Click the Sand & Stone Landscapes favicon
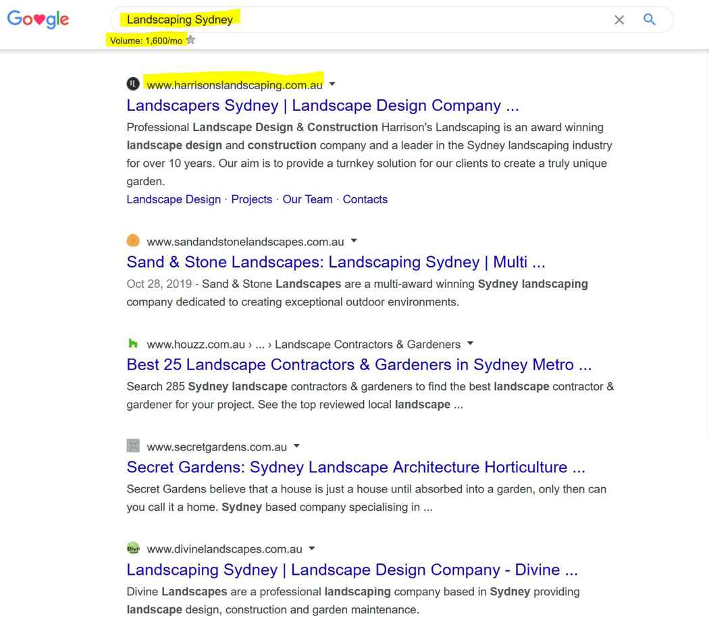 (x=133, y=240)
